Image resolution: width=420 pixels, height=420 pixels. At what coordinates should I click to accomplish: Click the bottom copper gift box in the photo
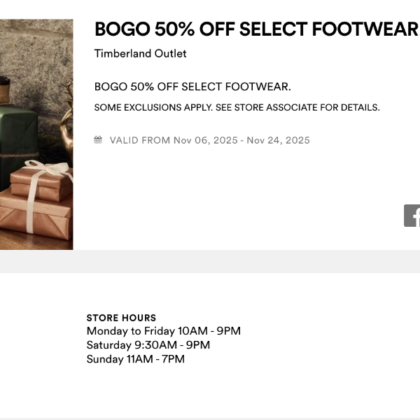[x=31, y=220]
